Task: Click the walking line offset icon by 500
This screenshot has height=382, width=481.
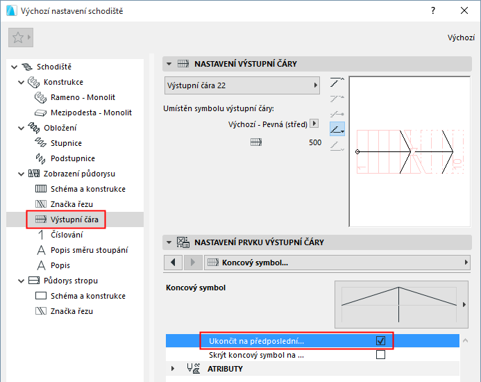Action: 256,142
